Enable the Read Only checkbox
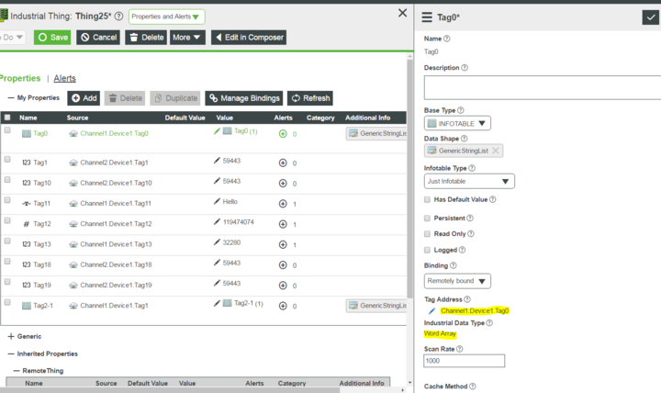 427,233
